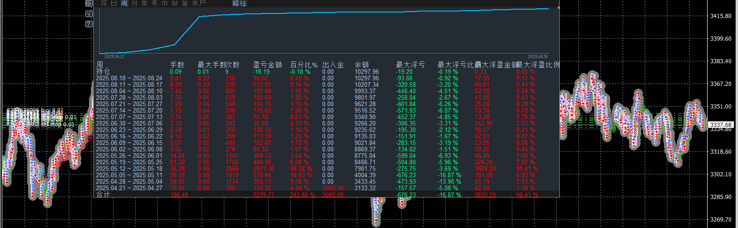
Task: Open the 账户 account tab
Action: click(199, 3)
